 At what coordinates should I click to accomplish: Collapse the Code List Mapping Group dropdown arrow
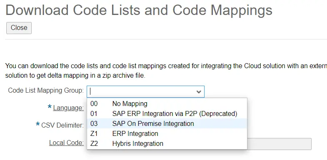click(x=199, y=91)
